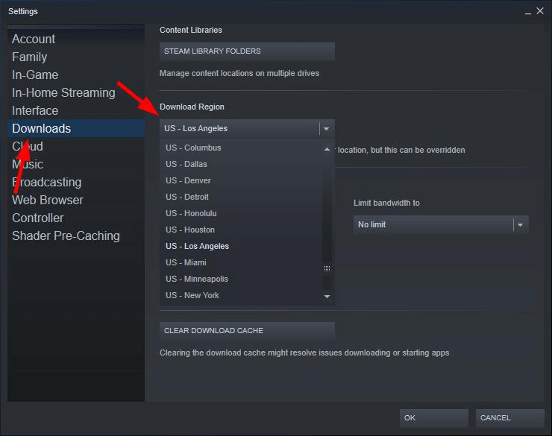Screen dimensions: 552x436
Task: Click the US - Los Angeles combo box
Action: point(247,129)
